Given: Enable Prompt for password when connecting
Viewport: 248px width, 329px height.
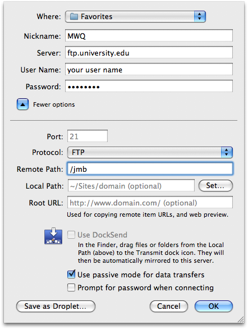Looking at the screenshot, I should click(x=71, y=287).
